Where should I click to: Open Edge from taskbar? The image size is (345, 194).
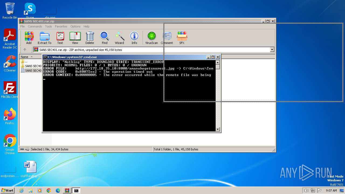[58, 190]
